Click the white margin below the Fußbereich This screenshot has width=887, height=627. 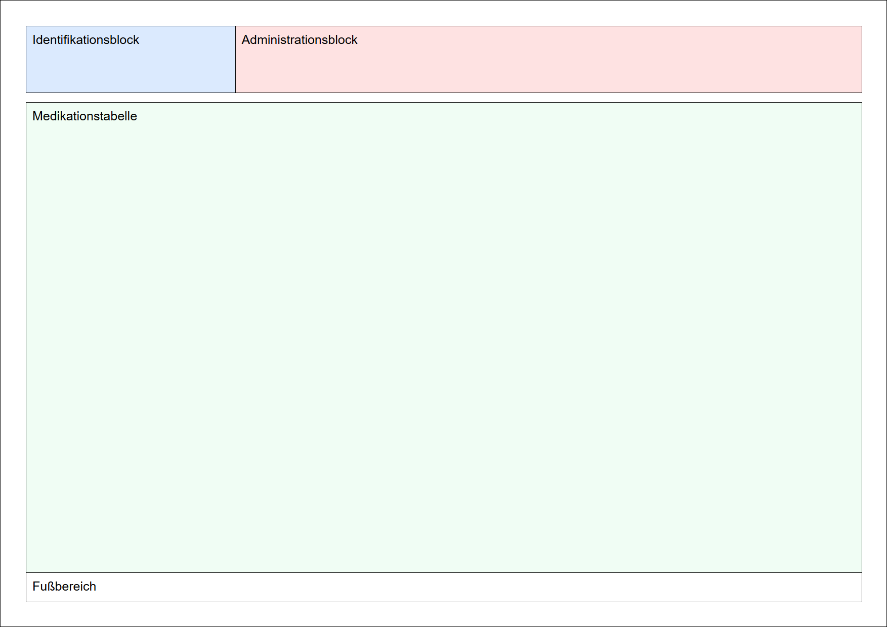coord(444,614)
